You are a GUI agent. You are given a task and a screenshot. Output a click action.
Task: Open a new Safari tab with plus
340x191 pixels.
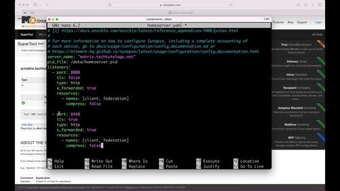pos(312,5)
